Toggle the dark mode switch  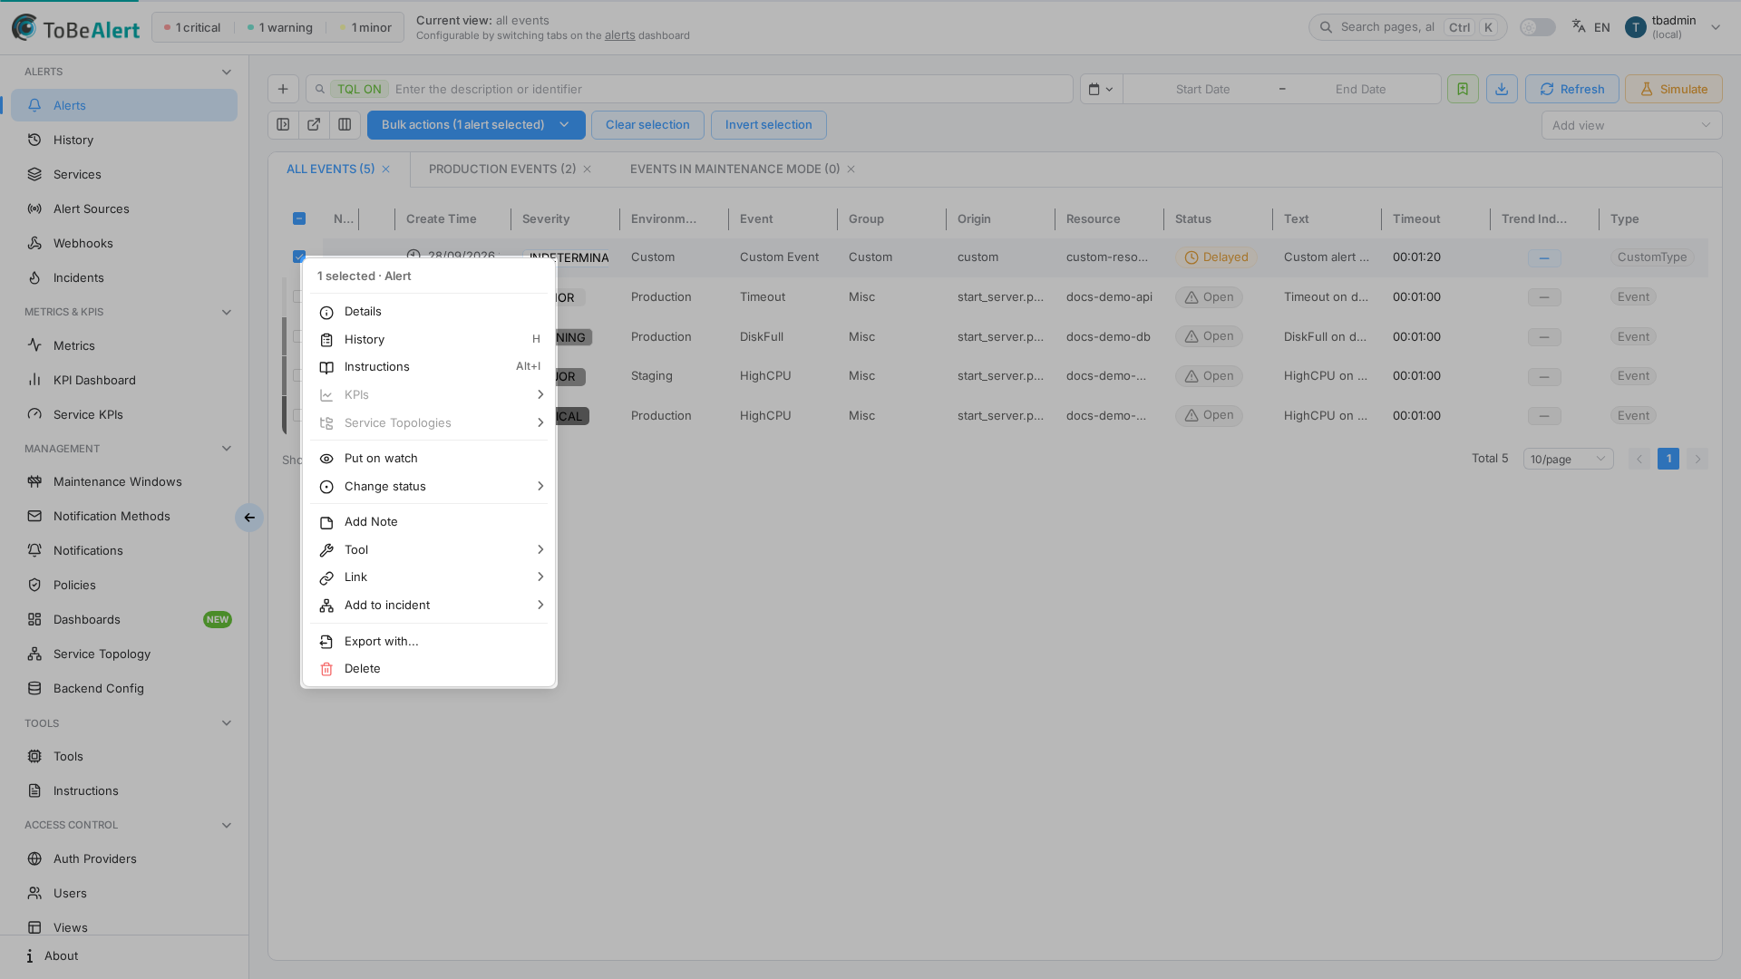point(1538,27)
